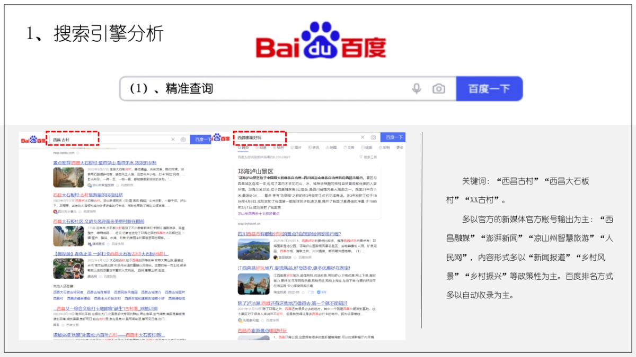Expand the 更多 options menu

[x=399, y=148]
